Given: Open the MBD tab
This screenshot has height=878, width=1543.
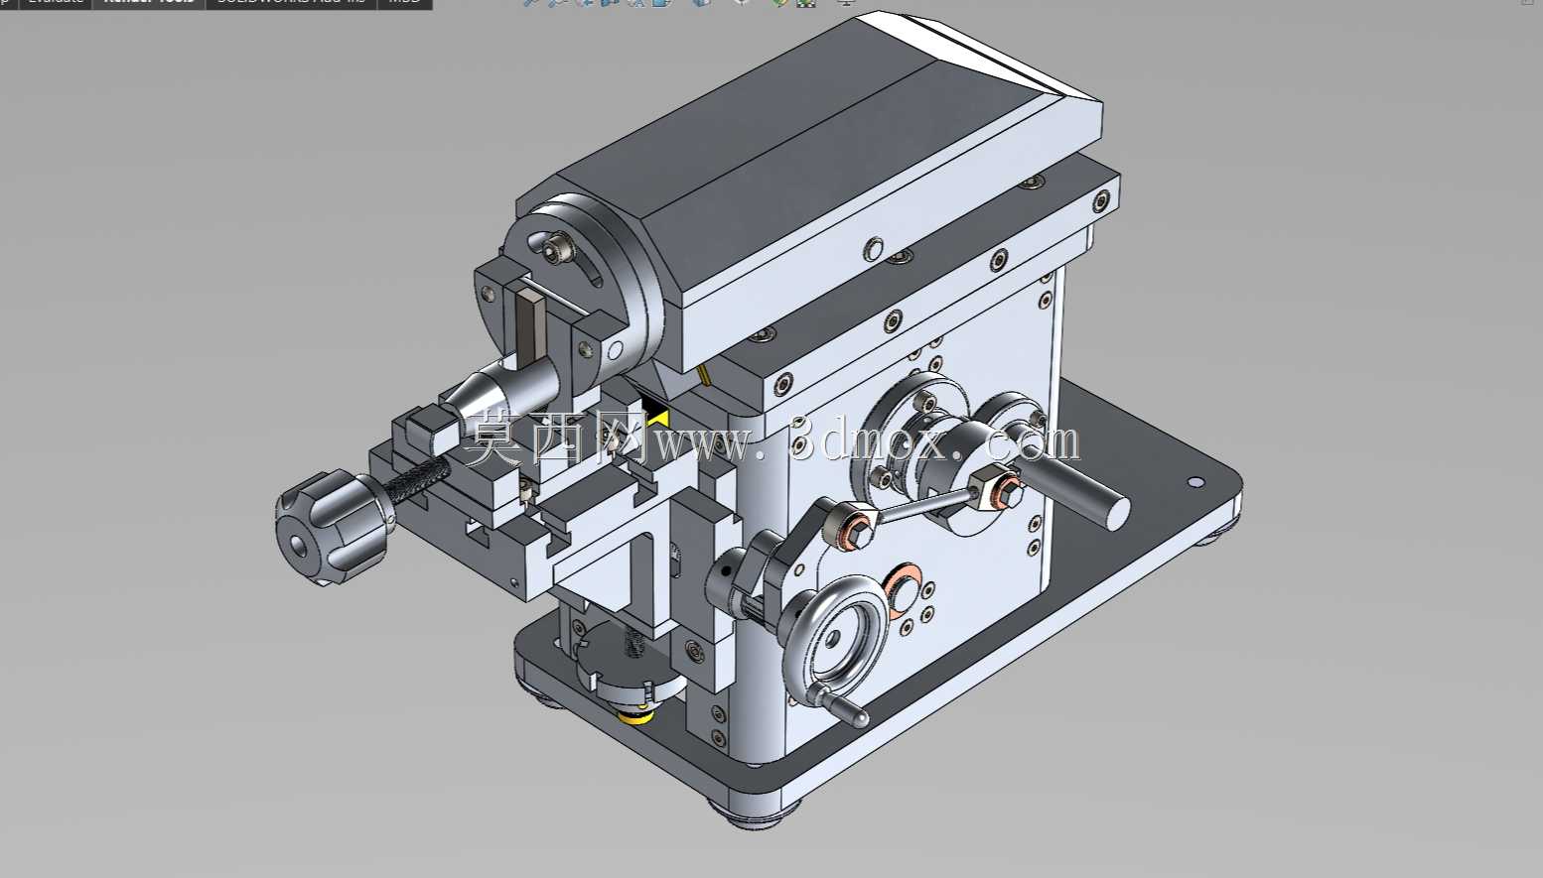Looking at the screenshot, I should (x=404, y=3).
